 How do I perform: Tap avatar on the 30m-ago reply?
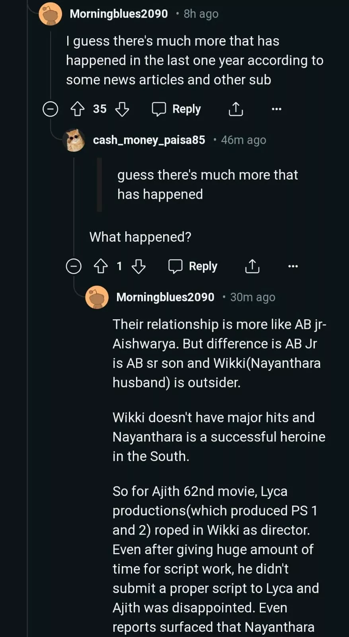point(97,297)
